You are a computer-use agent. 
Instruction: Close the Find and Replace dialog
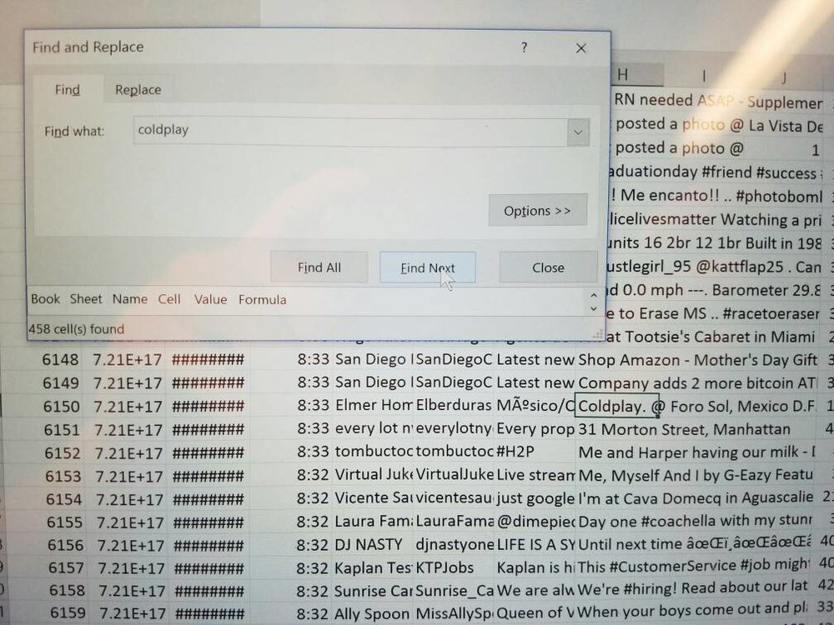click(x=580, y=48)
